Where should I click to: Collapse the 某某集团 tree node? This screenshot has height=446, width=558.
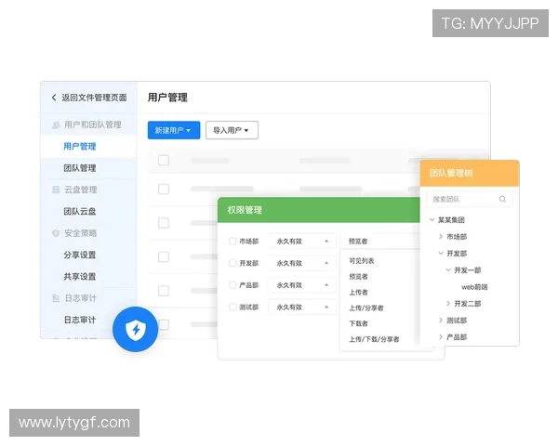pyautogui.click(x=432, y=220)
